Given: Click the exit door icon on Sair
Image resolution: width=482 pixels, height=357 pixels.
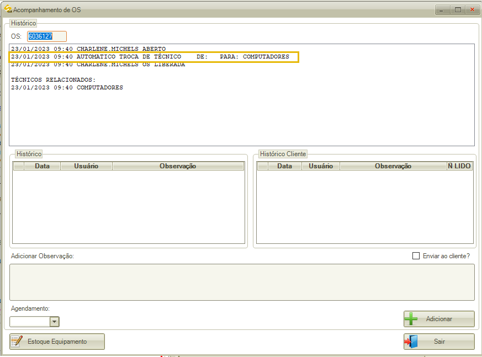Looking at the screenshot, I should click(411, 342).
